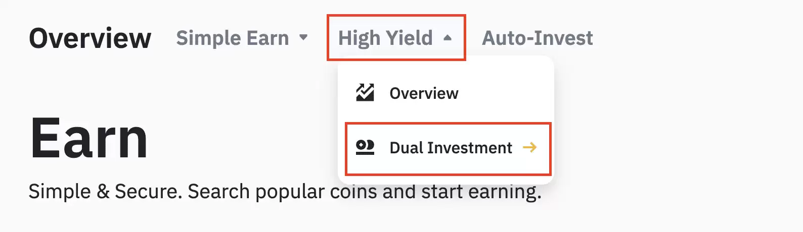Screen dimensions: 803x232
Task: Click the word "Yield" in the navigation
Action: click(409, 38)
